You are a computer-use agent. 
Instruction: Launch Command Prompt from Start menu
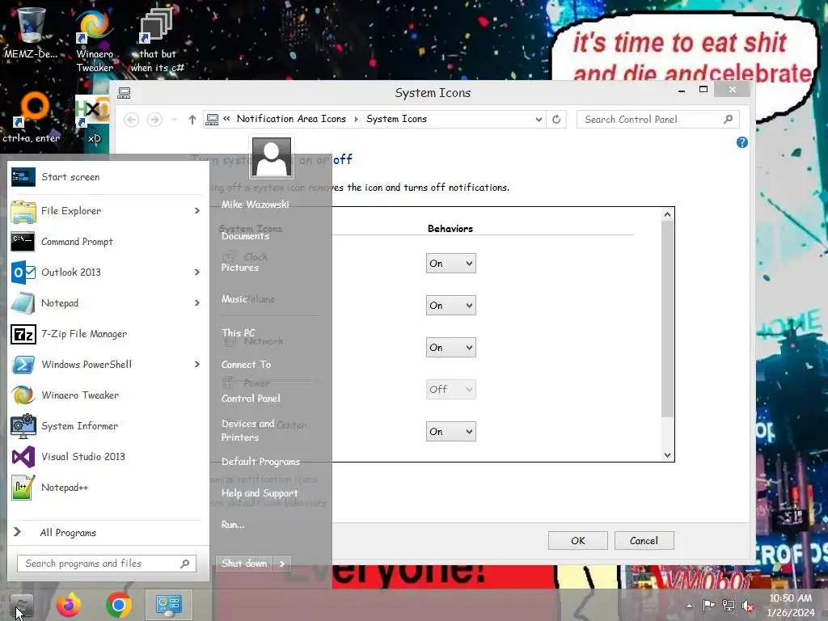tap(106, 241)
